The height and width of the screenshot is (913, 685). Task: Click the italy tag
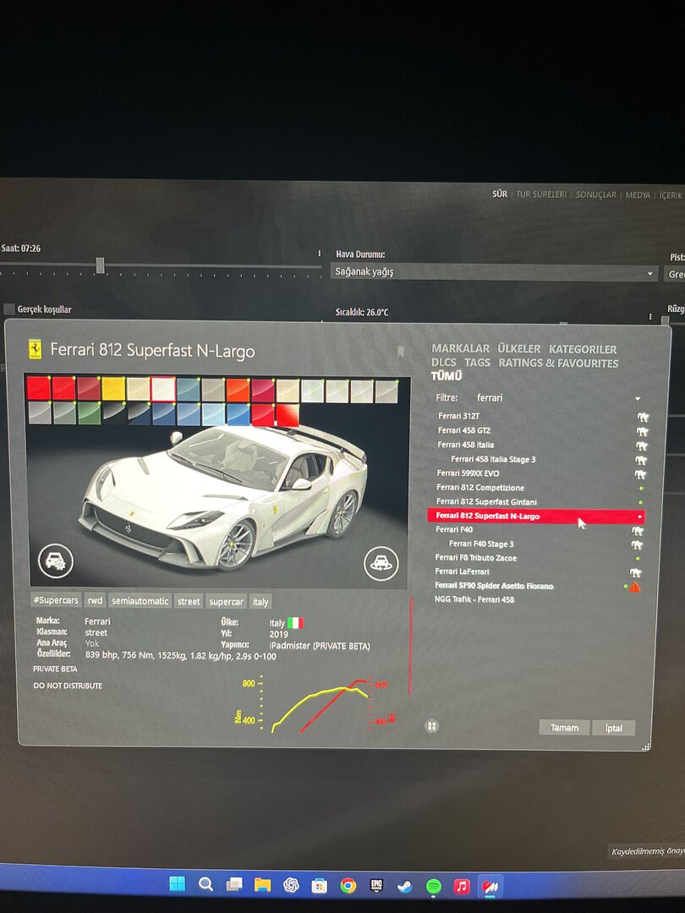[x=260, y=602]
